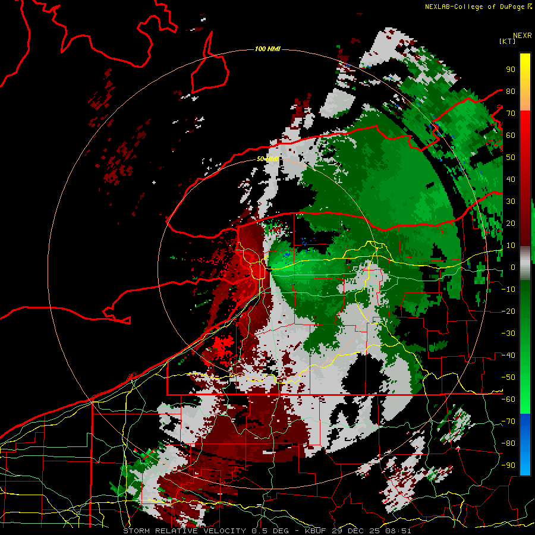Click the positive 40 knot scale label
Viewport: 535px width, 535px height.
pos(511,179)
